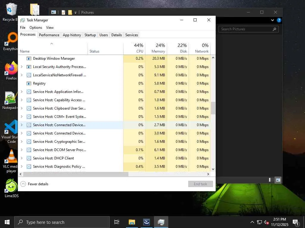Click the Fewer details button
This screenshot has height=228, width=305.
(35, 184)
